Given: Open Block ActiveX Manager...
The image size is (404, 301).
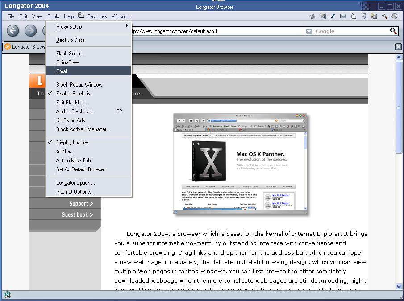Looking at the screenshot, I should pos(89,129).
